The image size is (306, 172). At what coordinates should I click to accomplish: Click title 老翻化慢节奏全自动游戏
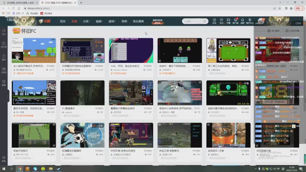tap(223, 108)
